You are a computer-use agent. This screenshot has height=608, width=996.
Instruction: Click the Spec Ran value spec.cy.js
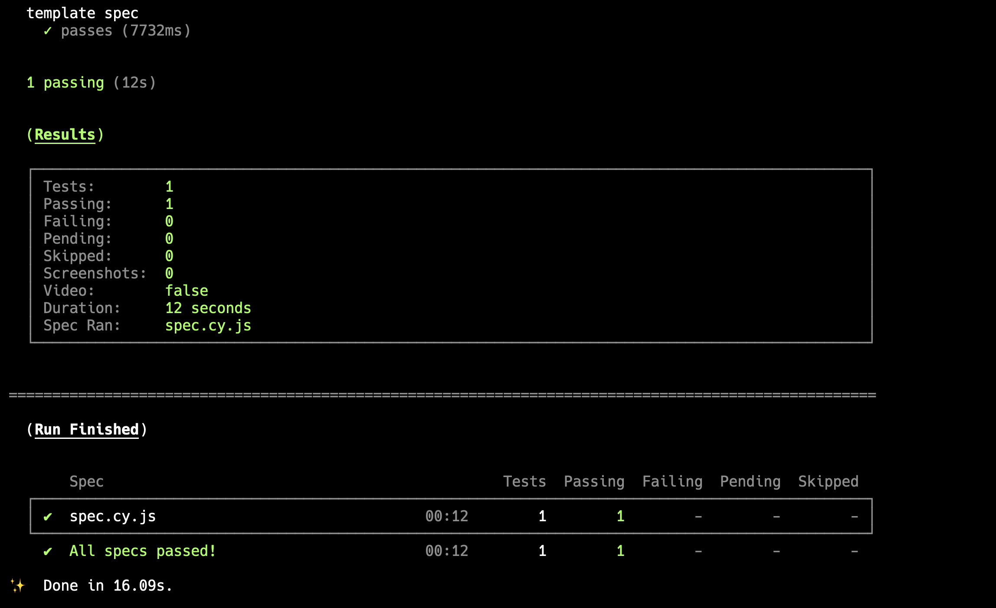click(208, 326)
